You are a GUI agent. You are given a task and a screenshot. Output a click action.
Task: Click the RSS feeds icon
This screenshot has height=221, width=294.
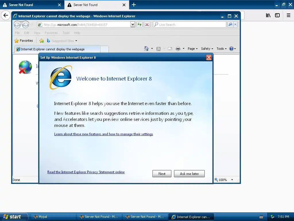tap(158, 49)
